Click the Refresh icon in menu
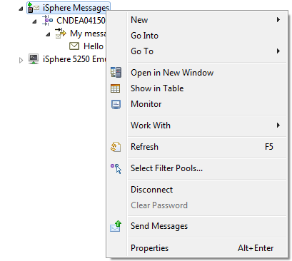This screenshot has height=261, width=292. (116, 147)
